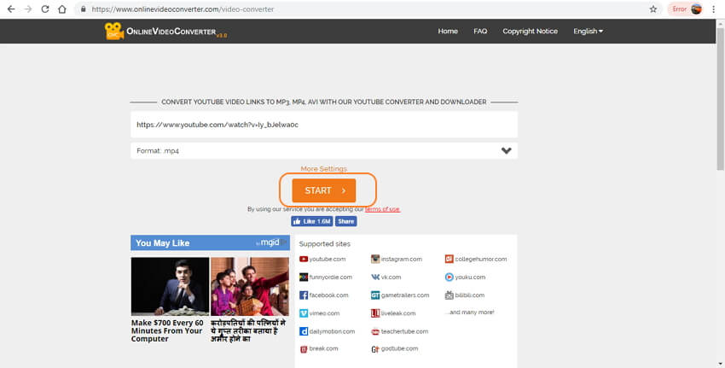Click the vimeo.com site icon
Screen dimensions: 725x368
pos(304,313)
